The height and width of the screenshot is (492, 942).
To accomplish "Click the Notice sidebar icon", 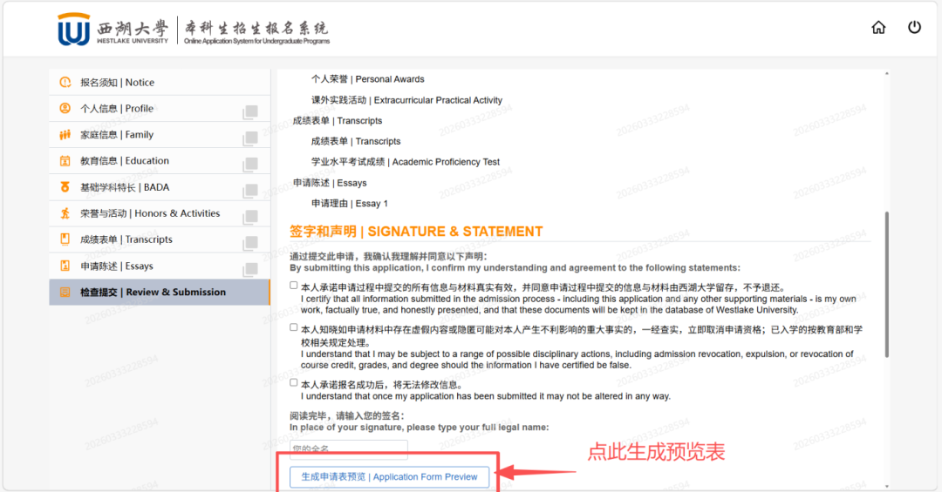I will pyautogui.click(x=65, y=83).
